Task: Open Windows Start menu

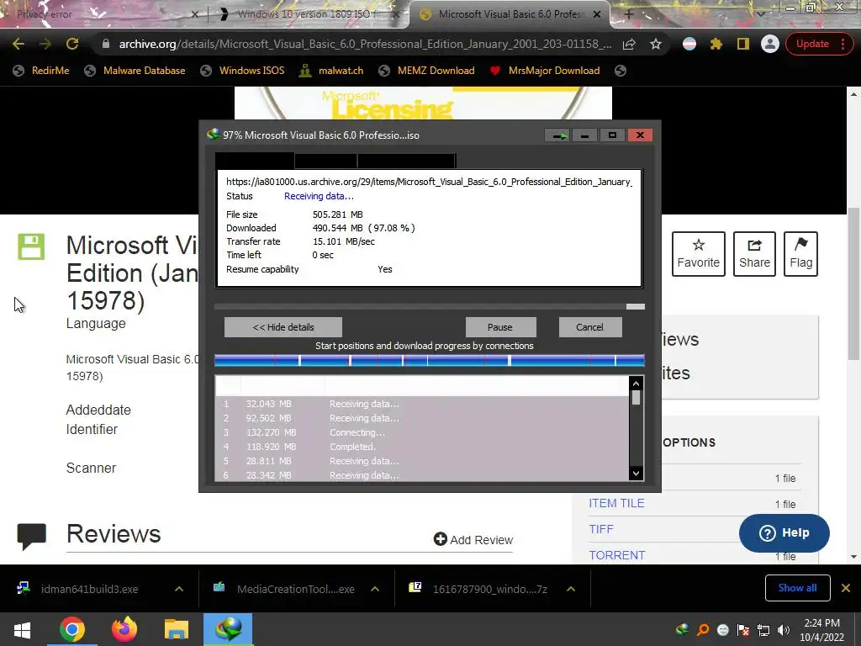Action: pos(22,629)
